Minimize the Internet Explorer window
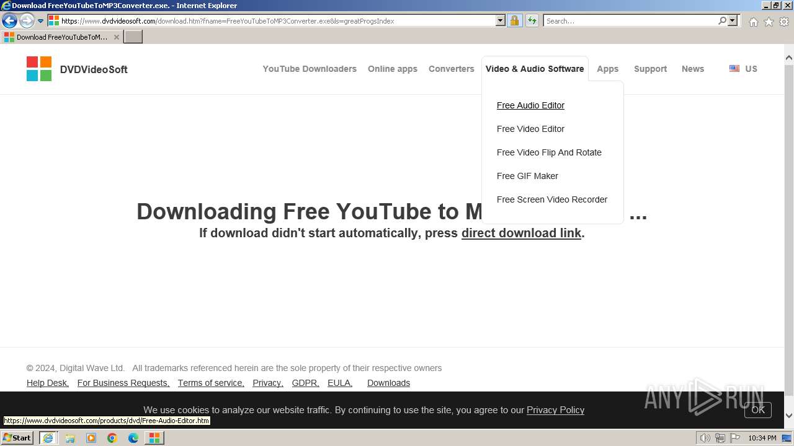This screenshot has width=794, height=446. point(766,6)
